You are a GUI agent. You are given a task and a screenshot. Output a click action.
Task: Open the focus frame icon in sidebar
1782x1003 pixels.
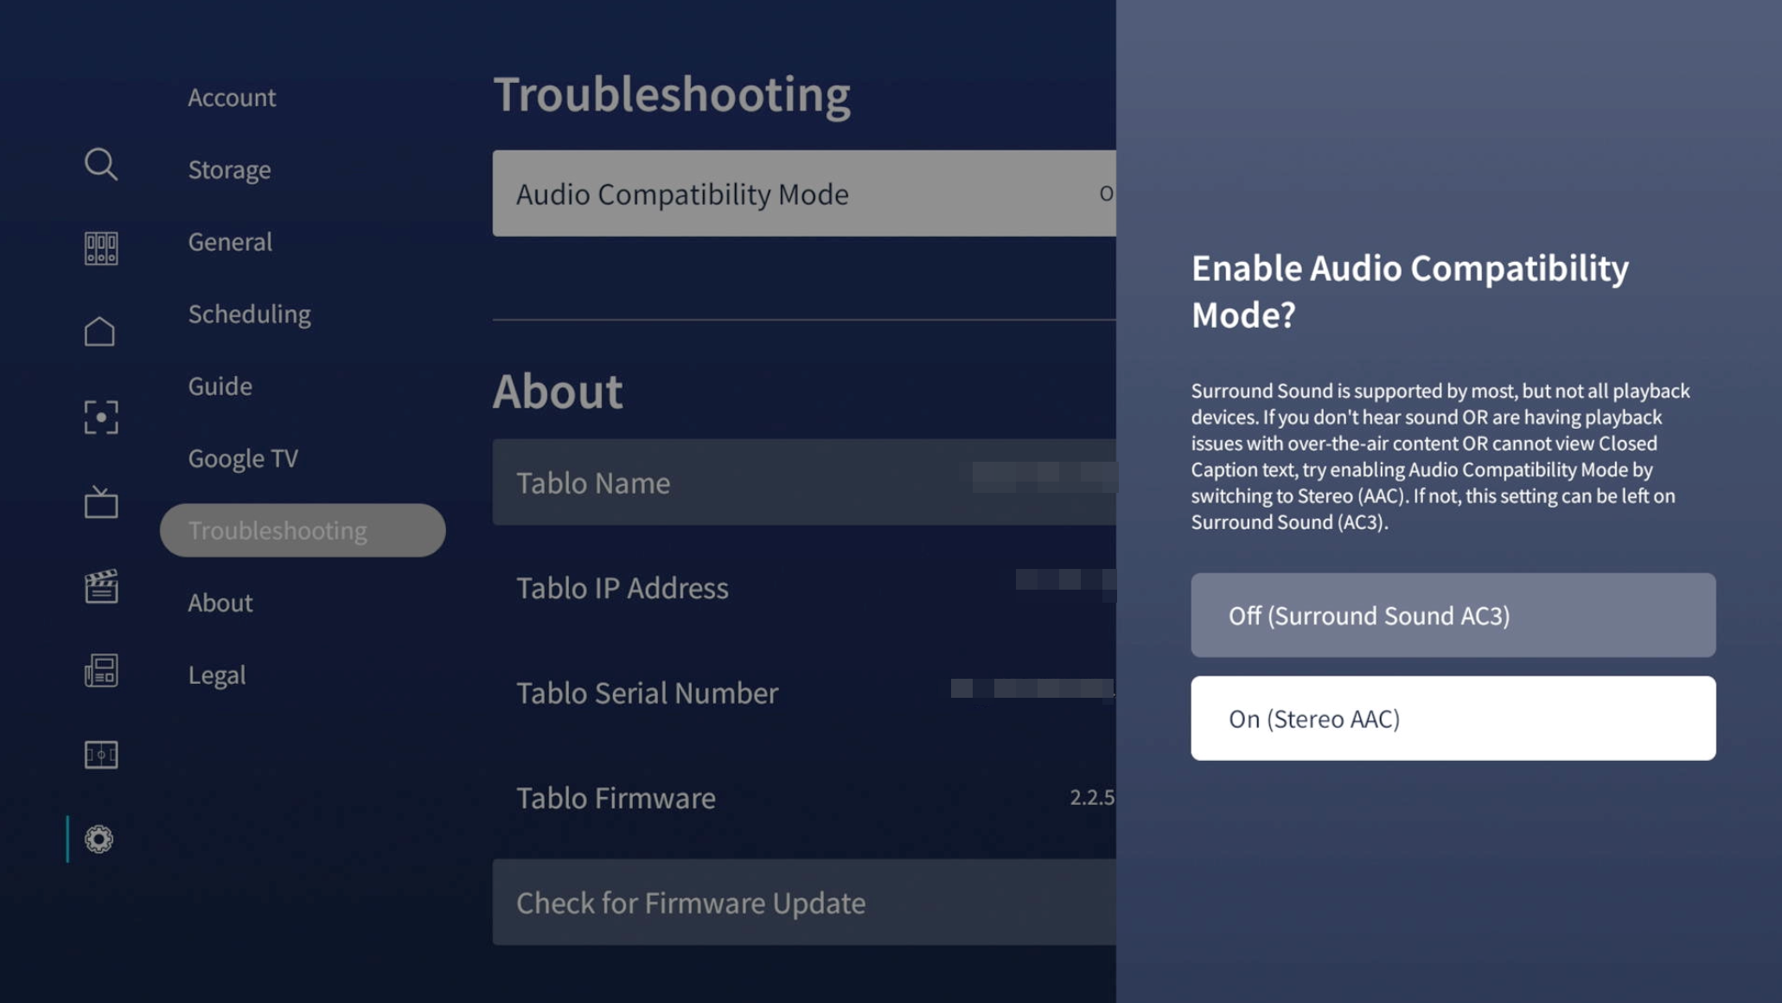(x=100, y=417)
